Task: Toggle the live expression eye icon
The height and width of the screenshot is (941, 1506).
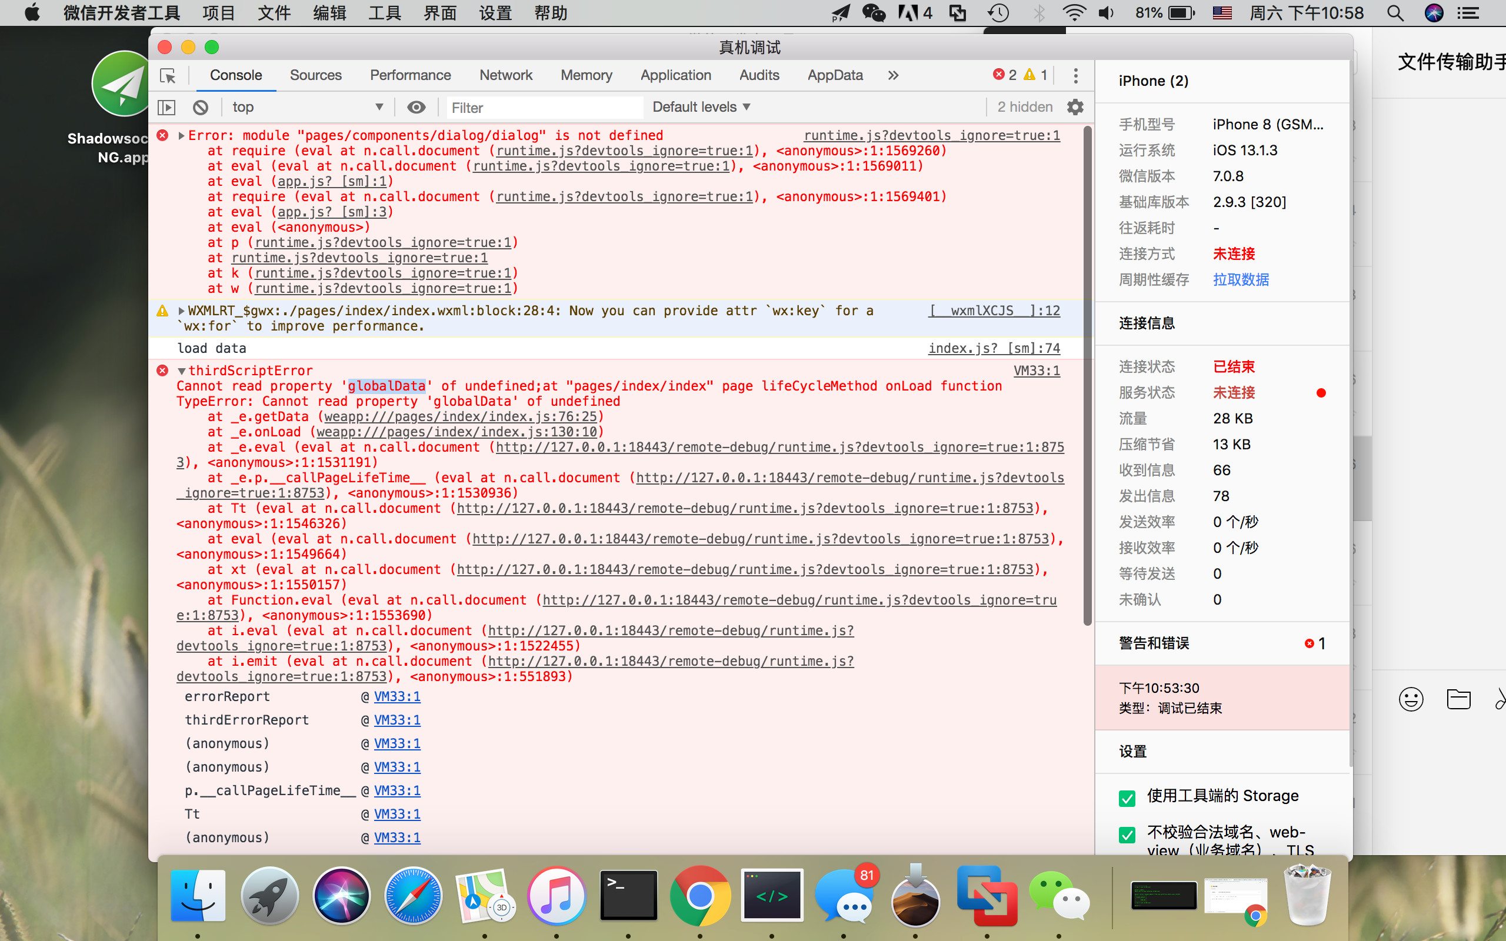Action: [417, 107]
